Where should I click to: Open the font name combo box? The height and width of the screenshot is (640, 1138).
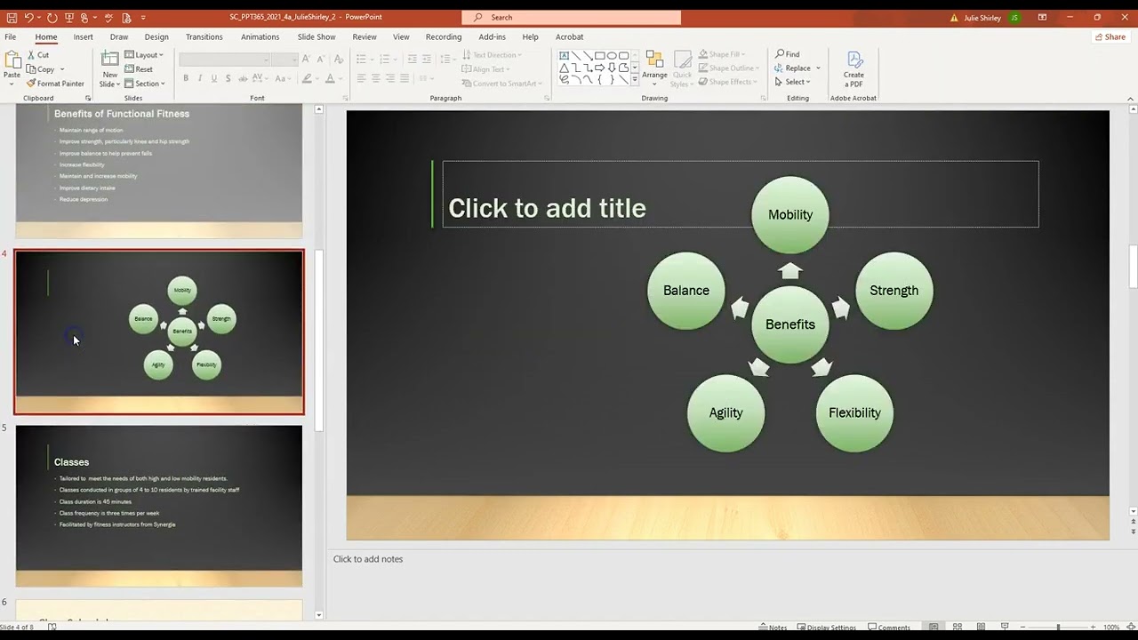point(225,60)
